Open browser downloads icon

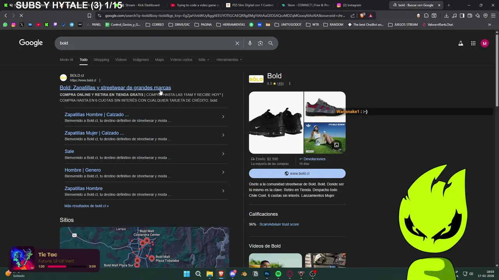(x=446, y=16)
